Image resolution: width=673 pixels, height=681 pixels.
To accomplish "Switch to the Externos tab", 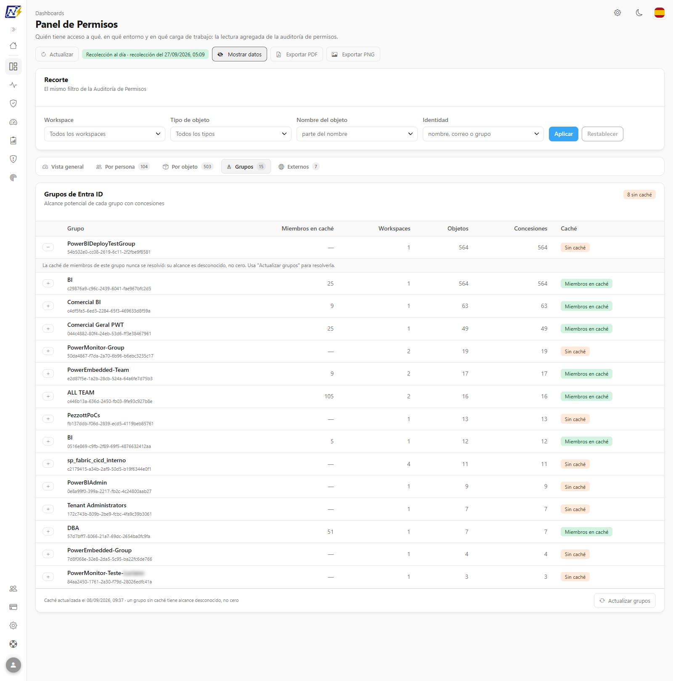I will [x=299, y=167].
